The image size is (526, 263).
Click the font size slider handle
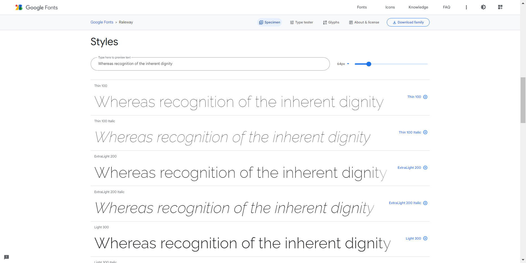[x=369, y=64]
